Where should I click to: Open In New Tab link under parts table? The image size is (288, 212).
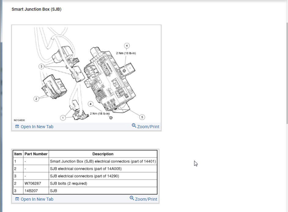click(x=37, y=199)
